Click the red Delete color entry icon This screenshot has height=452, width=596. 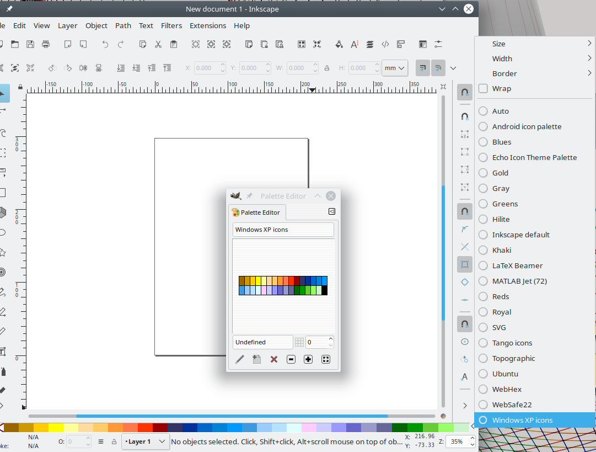(273, 359)
